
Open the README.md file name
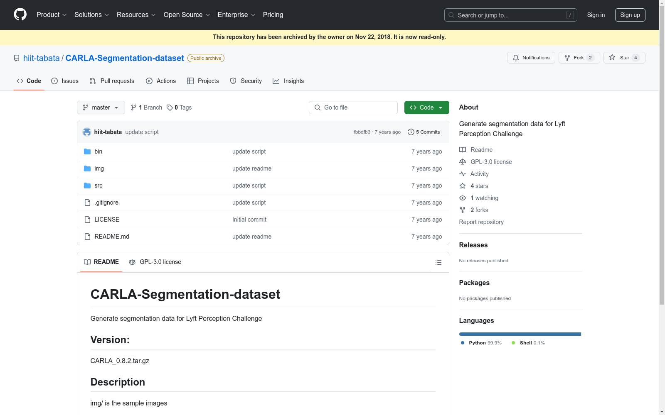[x=112, y=237]
